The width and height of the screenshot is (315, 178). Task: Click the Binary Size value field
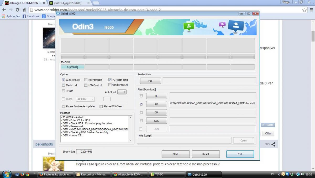coord(84,151)
